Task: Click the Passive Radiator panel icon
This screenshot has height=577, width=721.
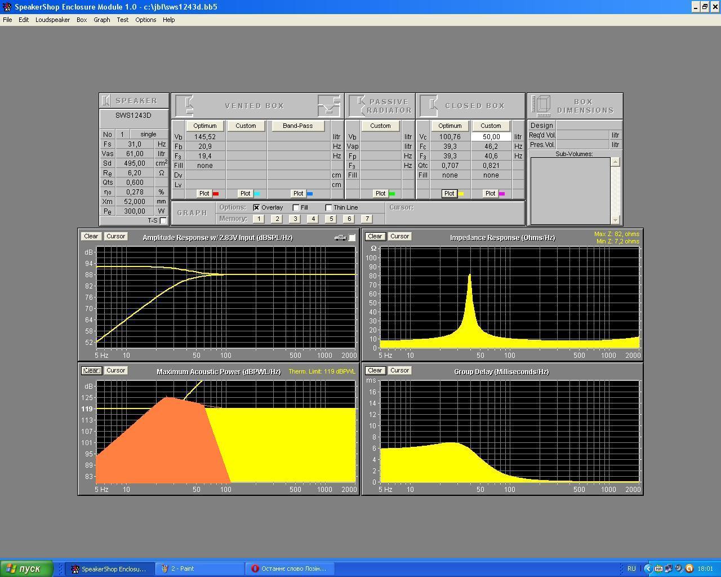Action: point(358,106)
